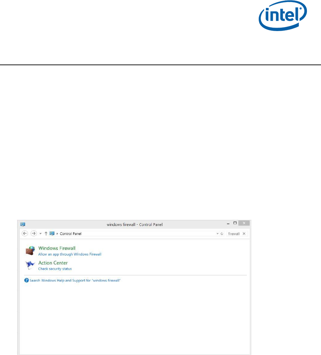
Task: Open the recent locations dropdown arrow
Action: pyautogui.click(x=40, y=234)
